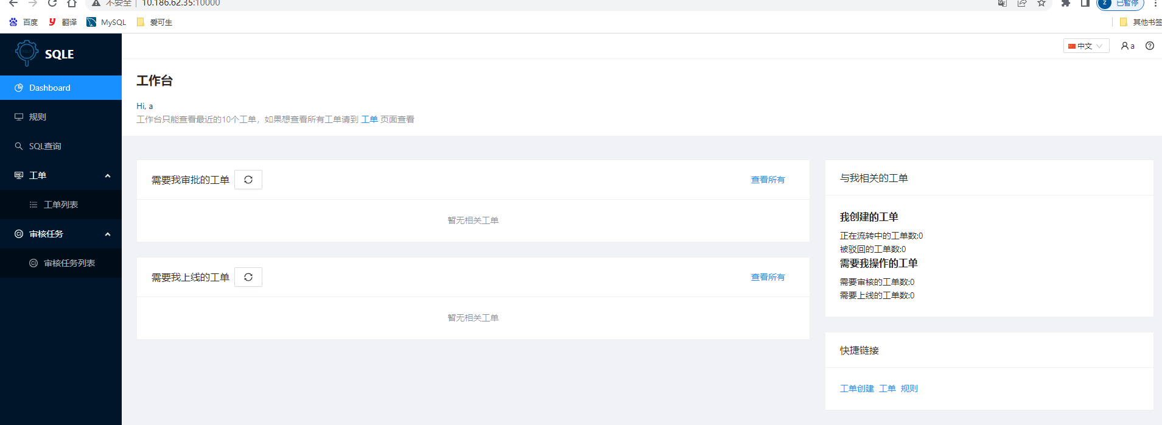
Task: Open the 其他书签 folder
Action: 1141,22
